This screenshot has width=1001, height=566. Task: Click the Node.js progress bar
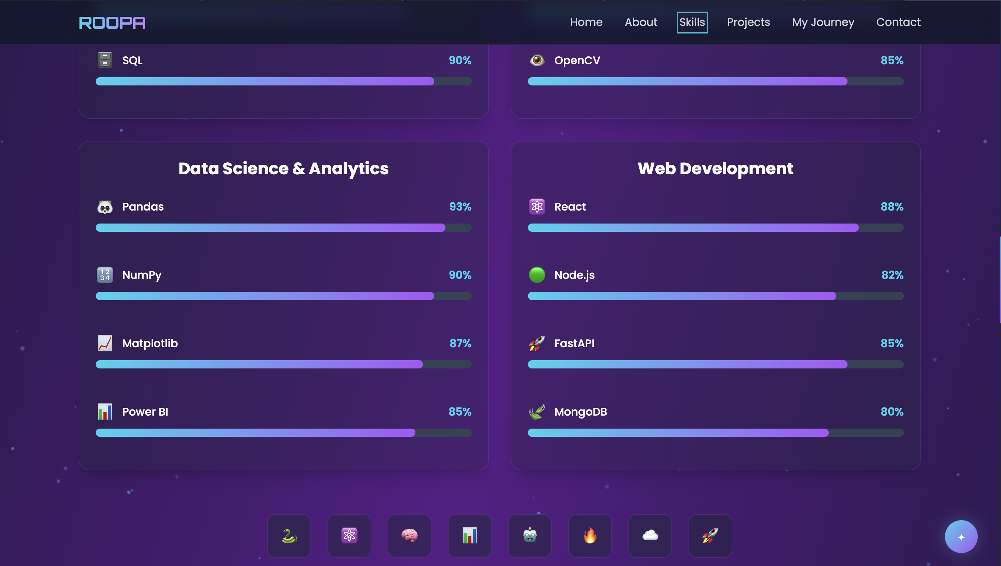click(x=716, y=296)
